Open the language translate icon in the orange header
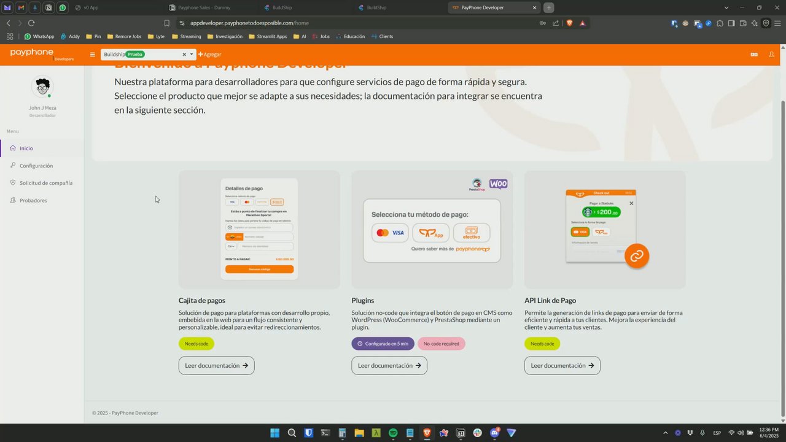 tap(754, 55)
